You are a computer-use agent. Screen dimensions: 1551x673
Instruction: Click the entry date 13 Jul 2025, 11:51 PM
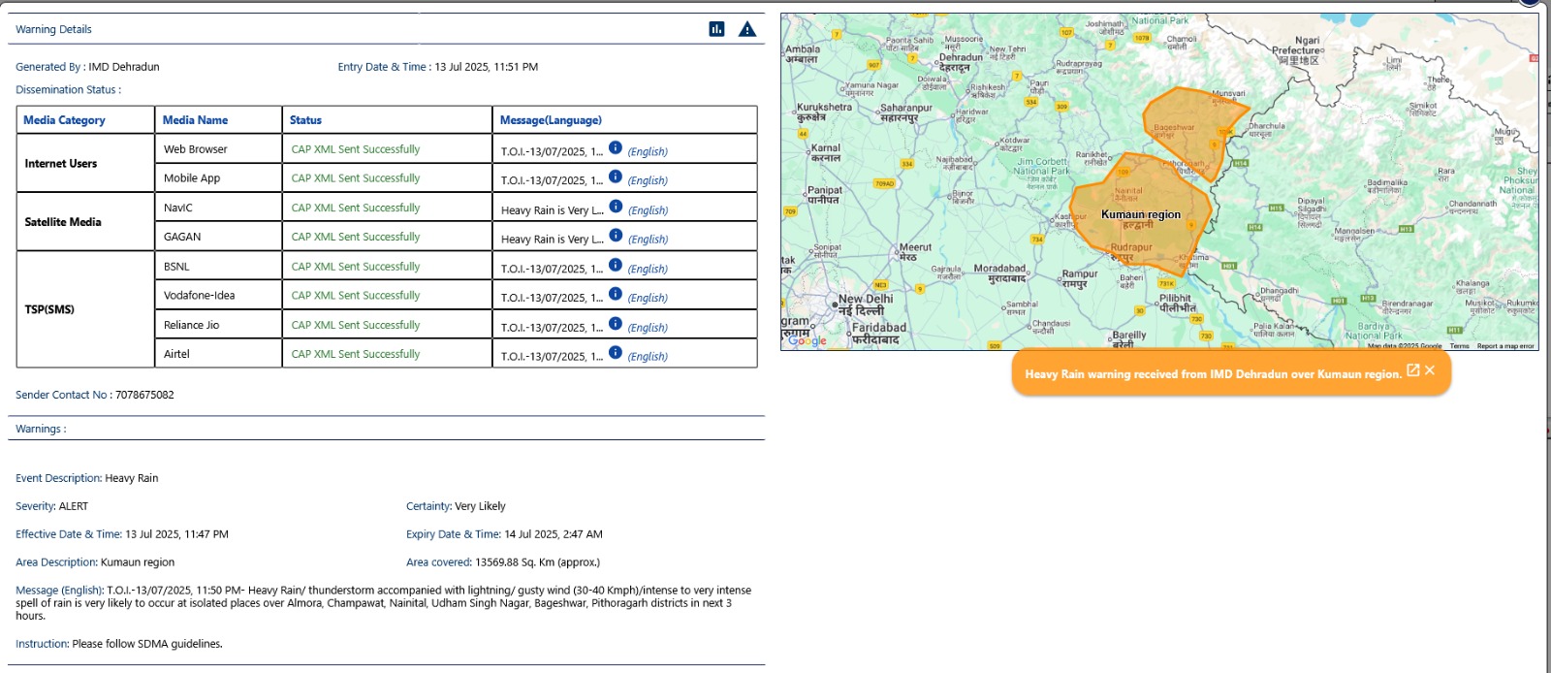pyautogui.click(x=487, y=67)
